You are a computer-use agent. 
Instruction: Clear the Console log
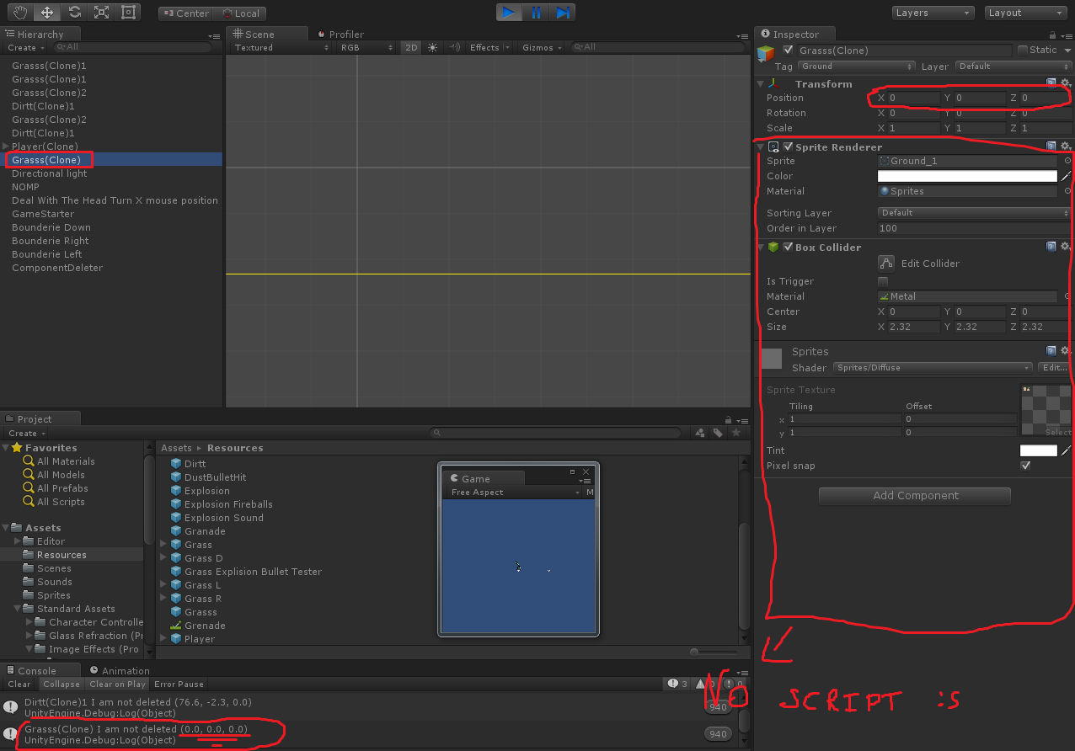[x=19, y=684]
